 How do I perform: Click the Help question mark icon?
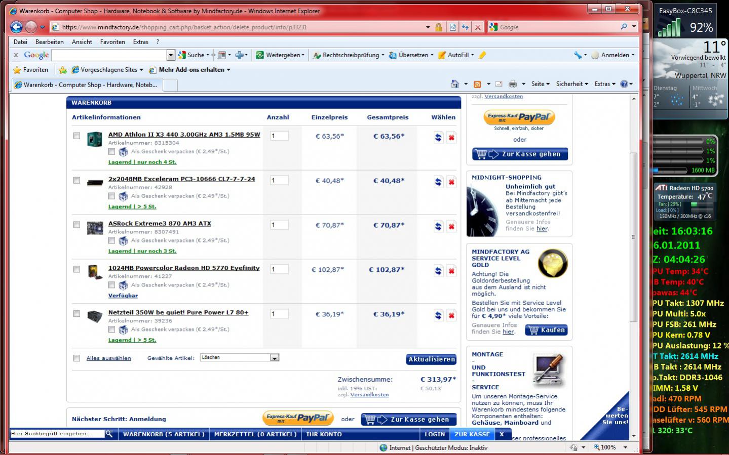point(624,84)
